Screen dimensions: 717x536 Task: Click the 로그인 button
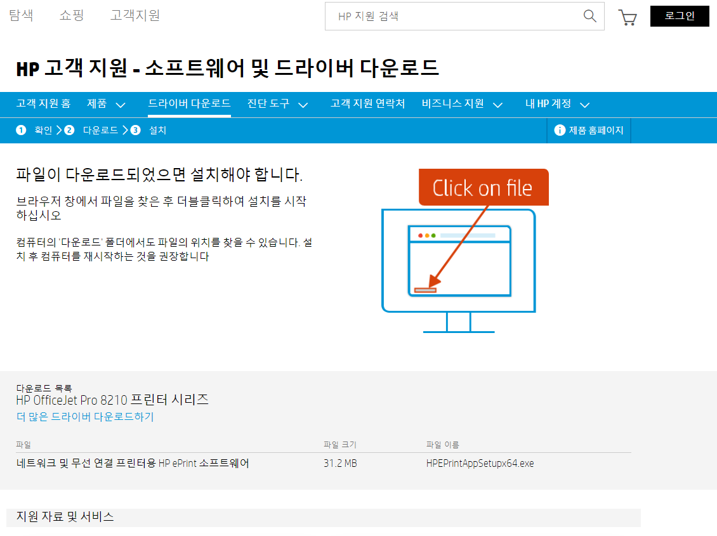pyautogui.click(x=680, y=16)
